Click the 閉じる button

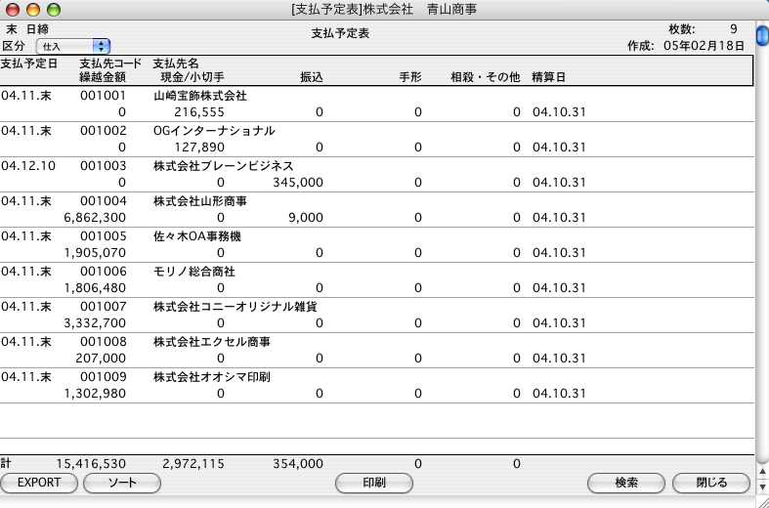point(710,483)
